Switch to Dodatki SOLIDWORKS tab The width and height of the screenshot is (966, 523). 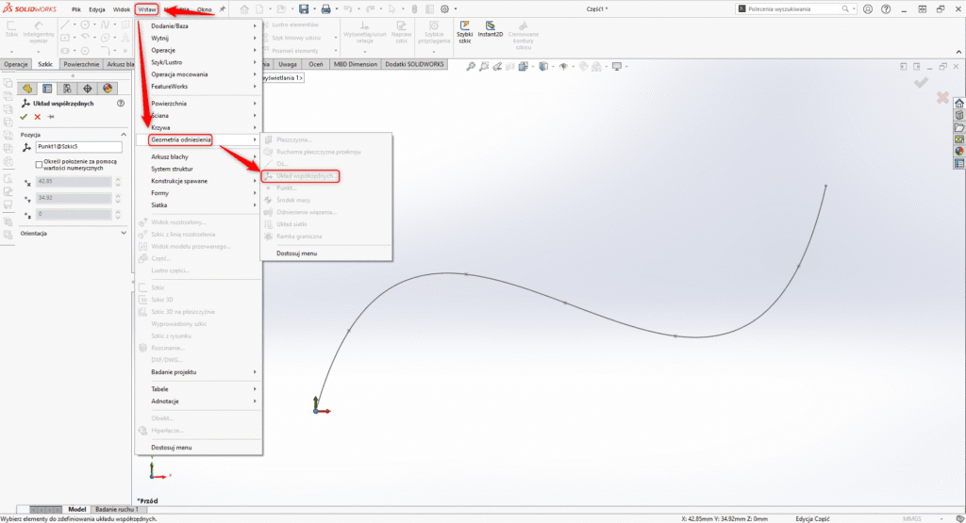[414, 64]
